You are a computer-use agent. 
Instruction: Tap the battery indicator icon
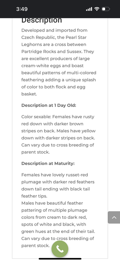pos(106,9)
